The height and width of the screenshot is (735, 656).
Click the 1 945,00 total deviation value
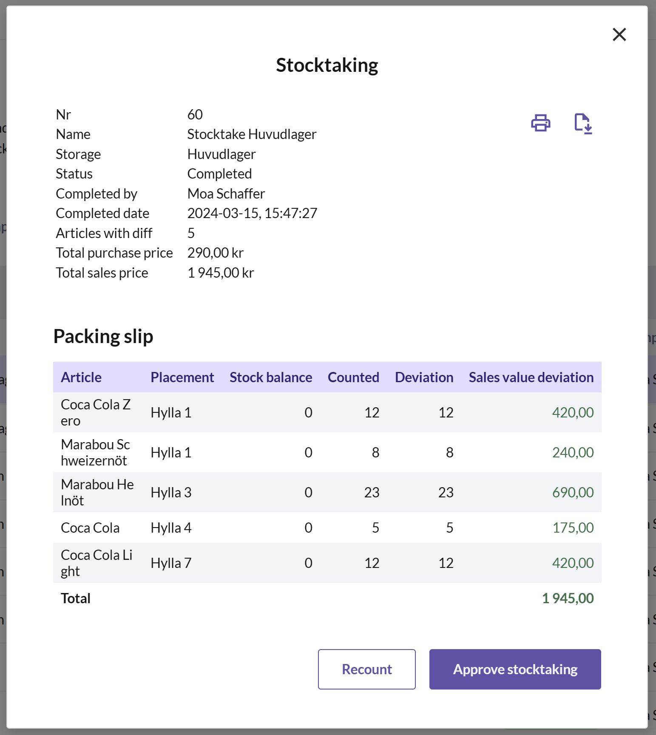568,598
